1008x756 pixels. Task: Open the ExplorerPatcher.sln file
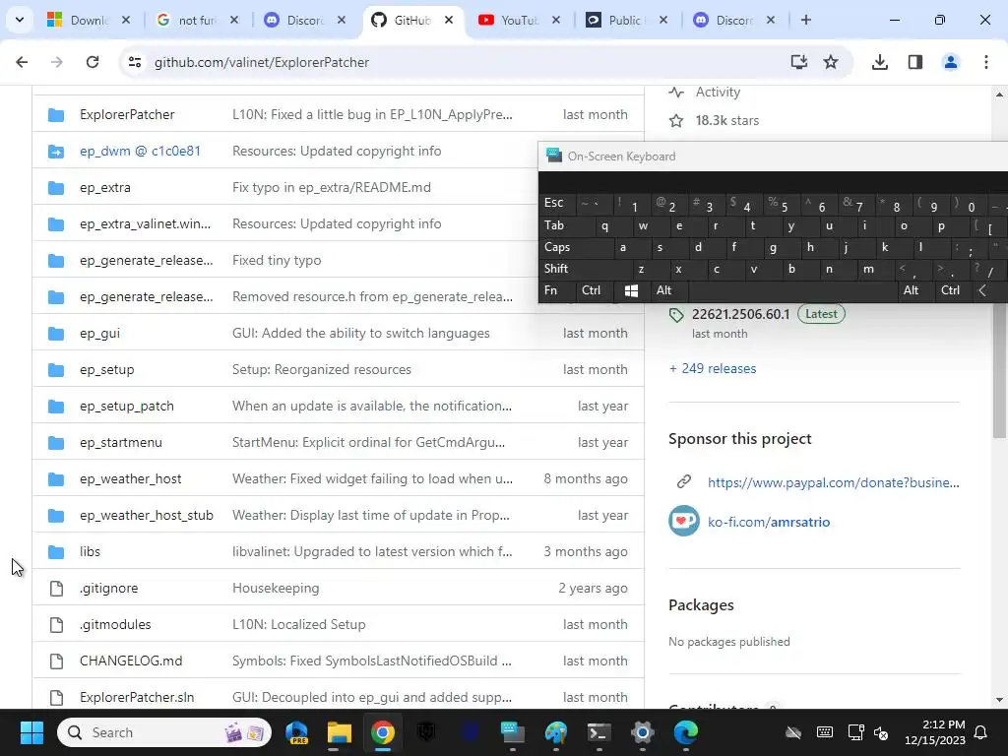coord(137,697)
